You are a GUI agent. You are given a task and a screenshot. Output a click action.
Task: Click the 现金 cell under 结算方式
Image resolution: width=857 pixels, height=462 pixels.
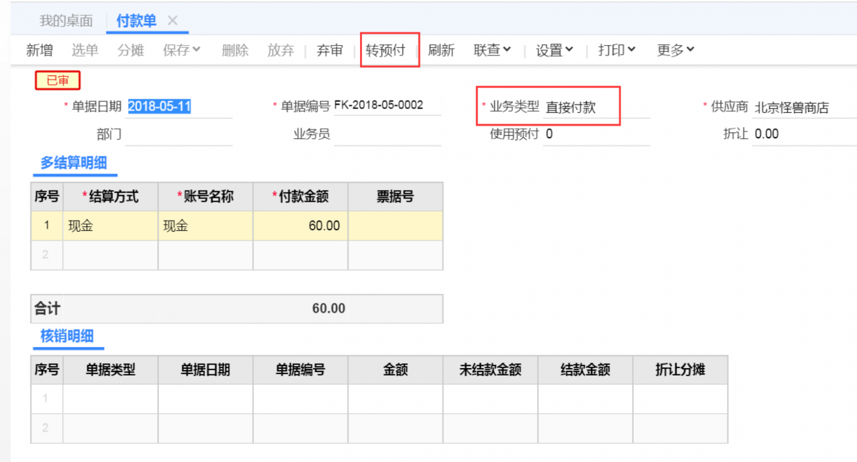pyautogui.click(x=110, y=226)
